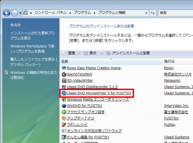Image resolution: width=193 pixels, height=143 pixels.
Task: Click the プログラムのアンインストールまたは変更 heading
Action: tap(102, 26)
